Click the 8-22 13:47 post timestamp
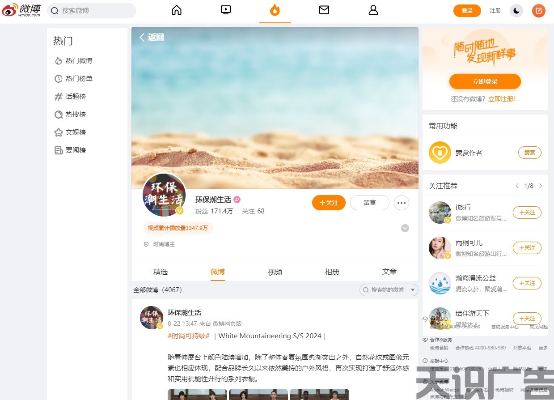The height and width of the screenshot is (400, 554). pos(182,323)
